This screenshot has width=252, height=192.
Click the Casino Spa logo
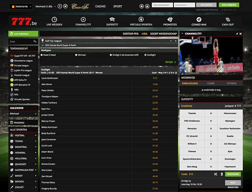tap(80, 7)
